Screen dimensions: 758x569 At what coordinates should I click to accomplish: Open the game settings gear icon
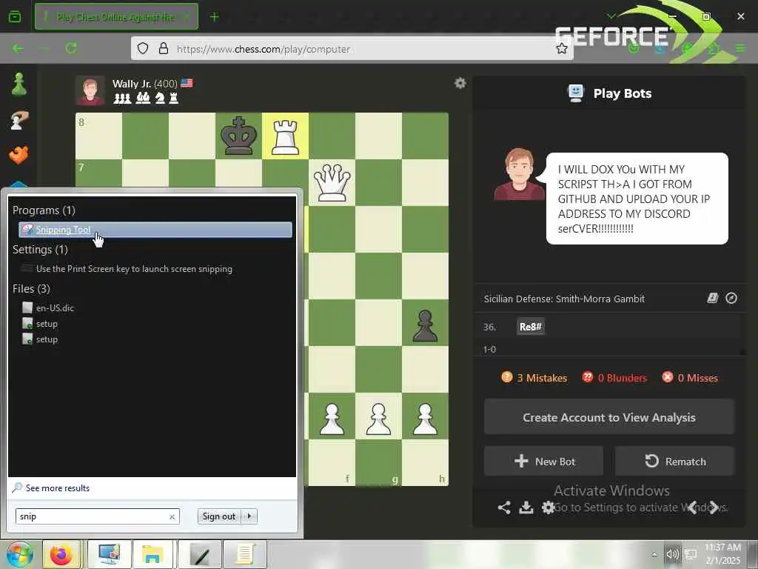549,507
